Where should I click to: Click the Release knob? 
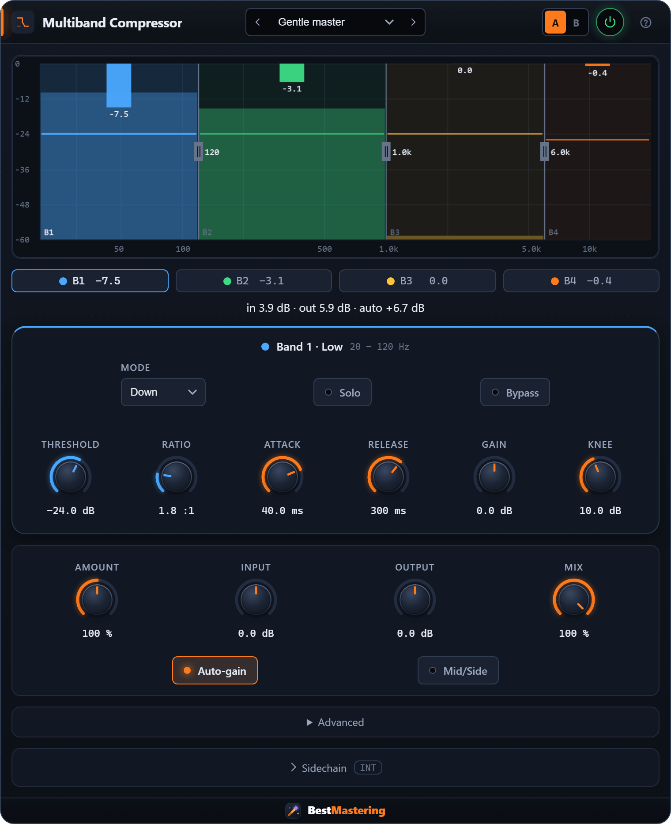pos(388,477)
